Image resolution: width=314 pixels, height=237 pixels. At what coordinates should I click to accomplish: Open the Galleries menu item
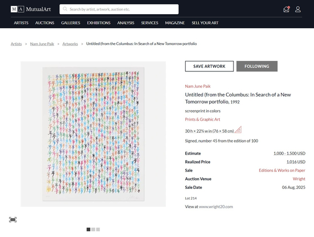[x=71, y=23]
